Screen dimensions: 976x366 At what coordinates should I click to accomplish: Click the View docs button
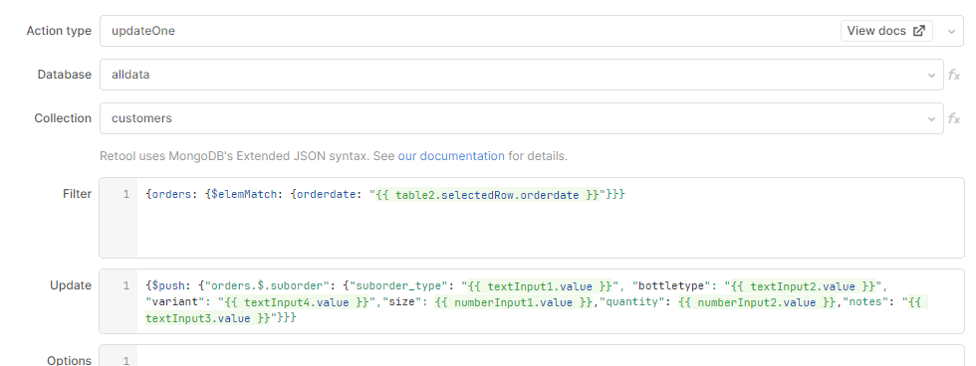[x=886, y=31]
